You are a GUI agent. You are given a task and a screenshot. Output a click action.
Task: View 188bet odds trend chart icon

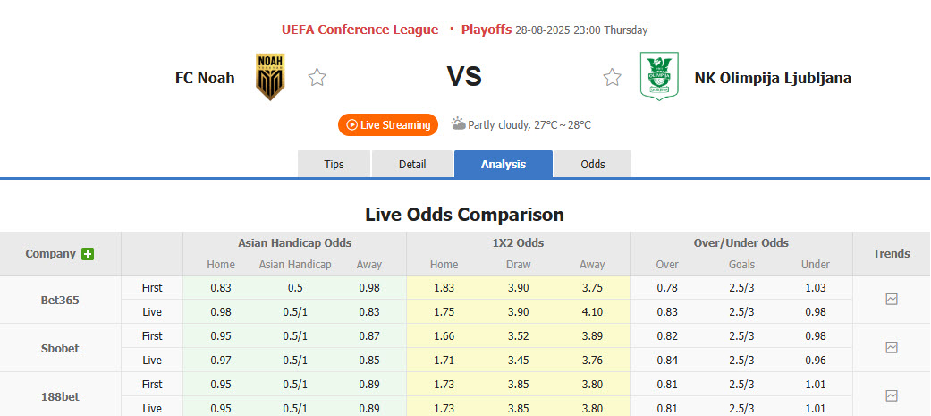coord(891,395)
